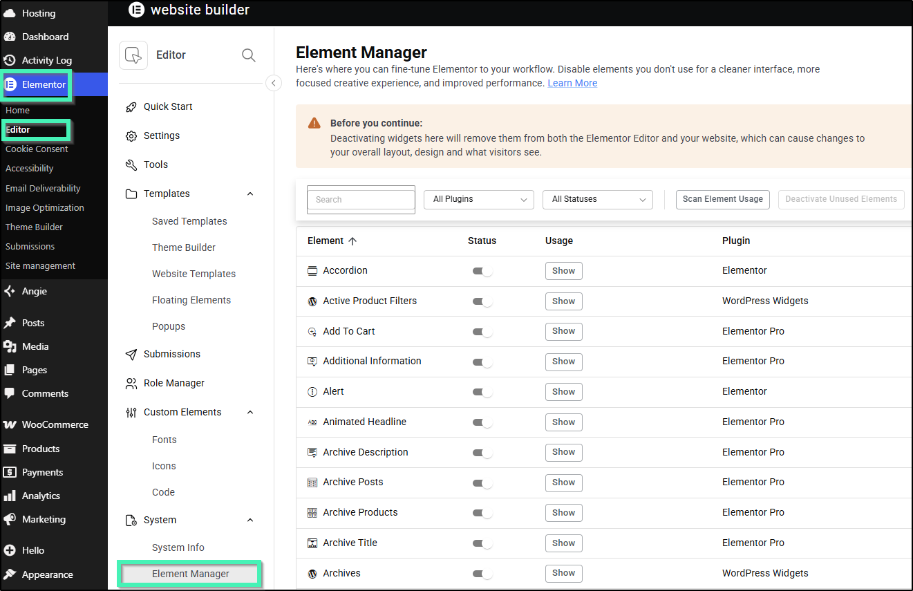Collapse the System section chevron

(x=250, y=520)
